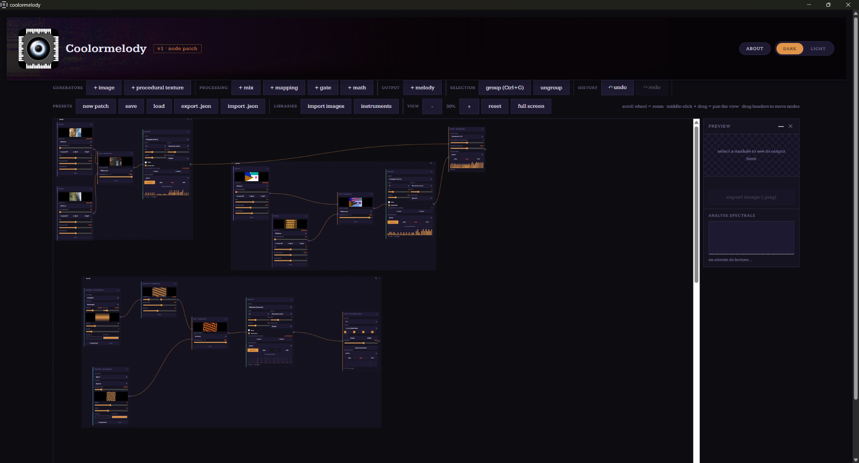This screenshot has width=859, height=463.
Task: Close the Image node with geometric shapes thumbnail
Action: click(x=268, y=169)
